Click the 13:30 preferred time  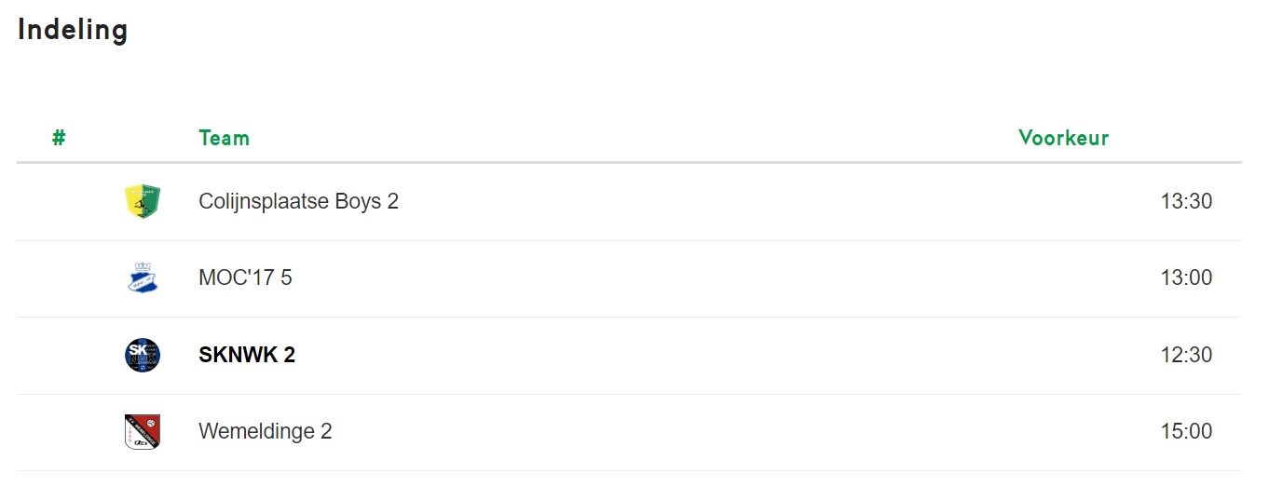1186,201
